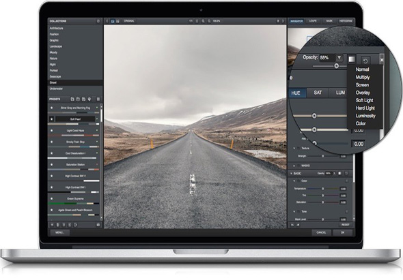This screenshot has height=280, width=403.
Task: Favorite the Smoky Train Stop preset star
Action: click(x=52, y=142)
